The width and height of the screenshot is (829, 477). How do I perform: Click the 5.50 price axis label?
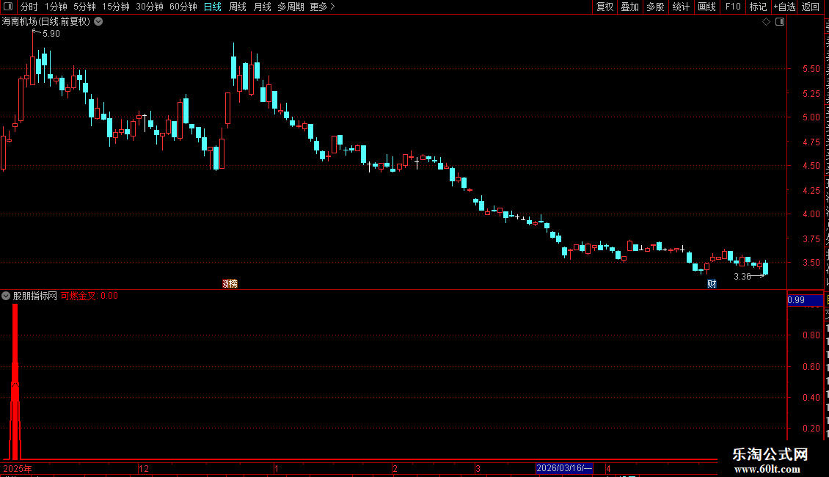pyautogui.click(x=811, y=69)
